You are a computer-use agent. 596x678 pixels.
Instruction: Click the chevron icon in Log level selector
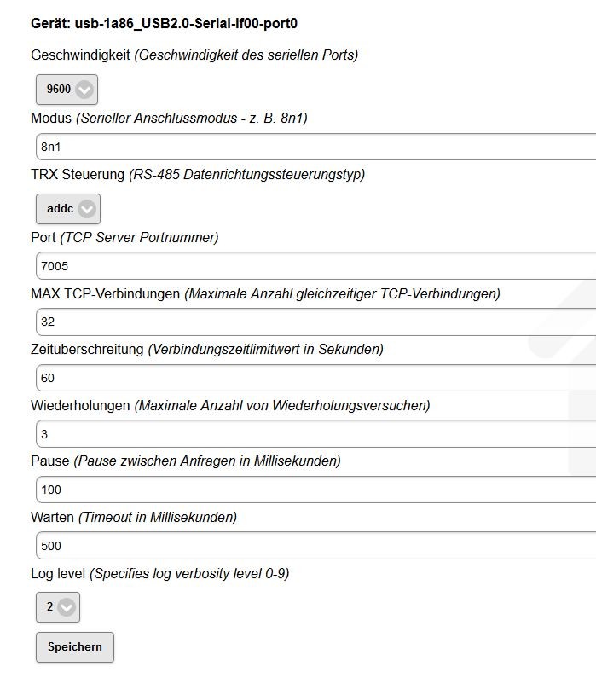point(67,607)
